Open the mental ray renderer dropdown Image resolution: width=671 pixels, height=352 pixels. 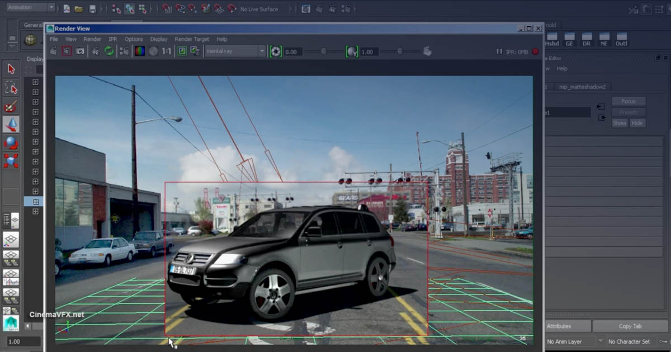(235, 51)
